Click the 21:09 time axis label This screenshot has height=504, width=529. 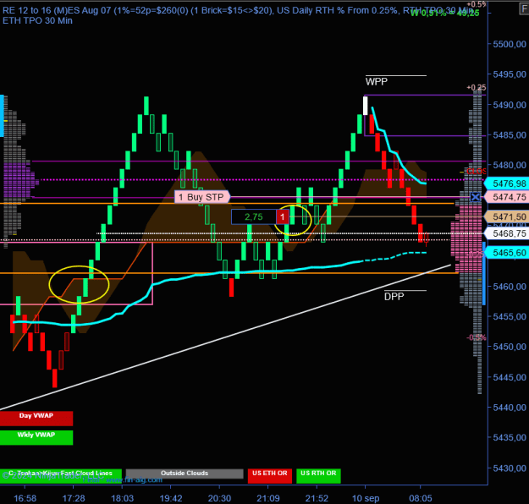click(x=268, y=498)
